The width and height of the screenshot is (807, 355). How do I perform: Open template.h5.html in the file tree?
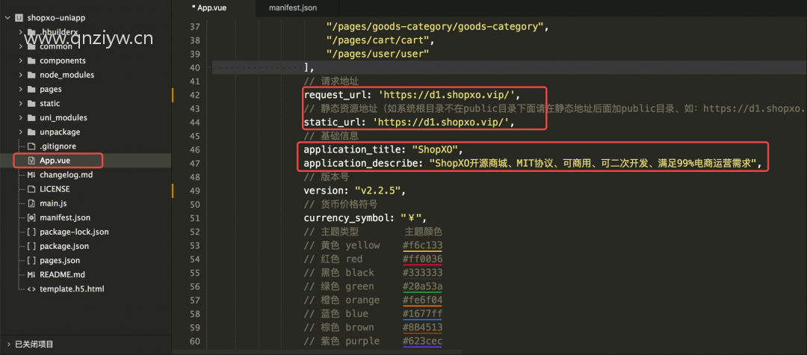tap(72, 289)
